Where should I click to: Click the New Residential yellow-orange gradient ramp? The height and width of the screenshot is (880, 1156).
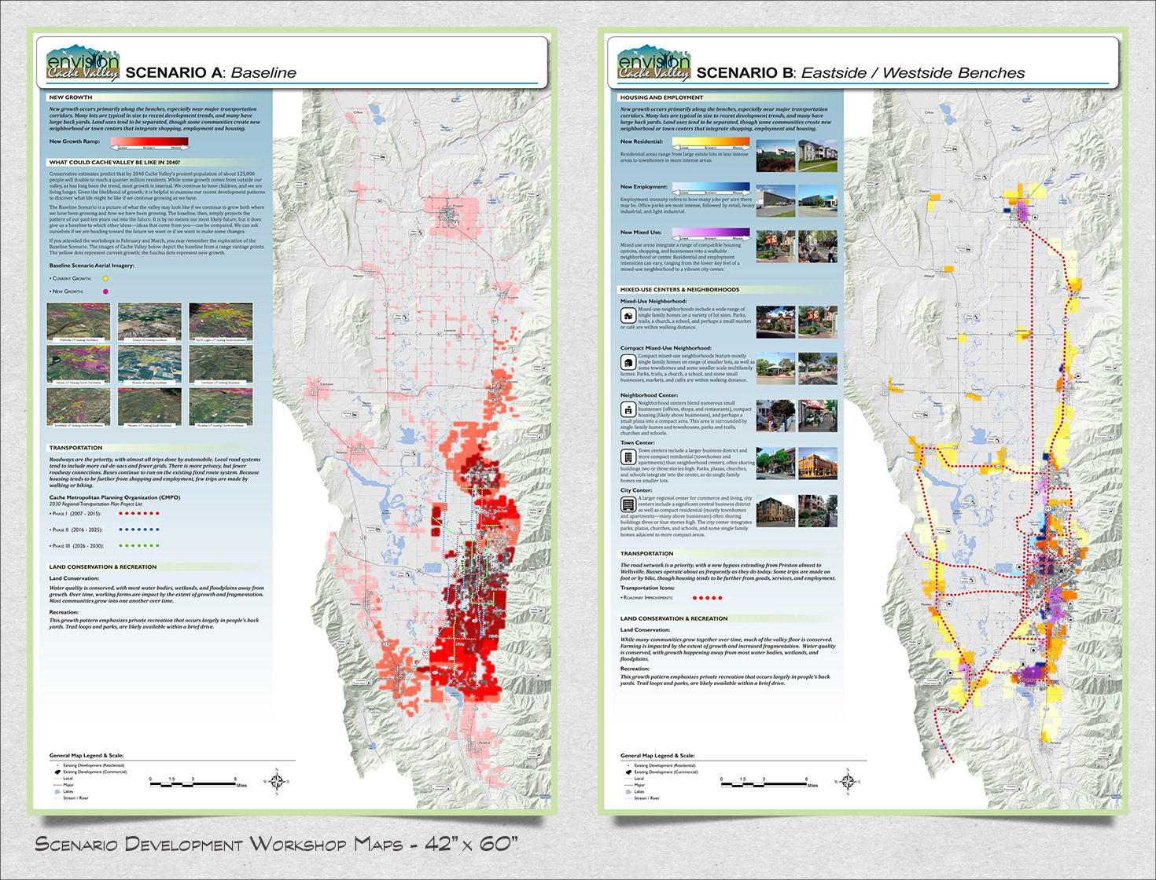tap(710, 143)
